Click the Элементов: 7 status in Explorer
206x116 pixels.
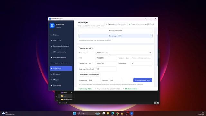[63, 103]
